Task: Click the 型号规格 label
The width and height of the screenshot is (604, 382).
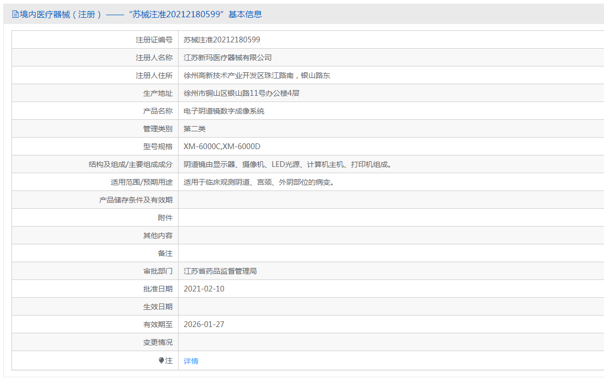Action: 158,147
